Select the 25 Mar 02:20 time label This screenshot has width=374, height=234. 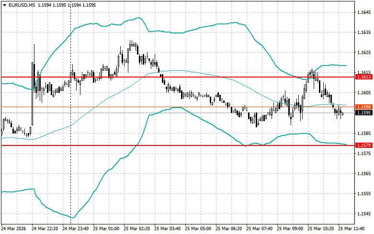coord(136,229)
